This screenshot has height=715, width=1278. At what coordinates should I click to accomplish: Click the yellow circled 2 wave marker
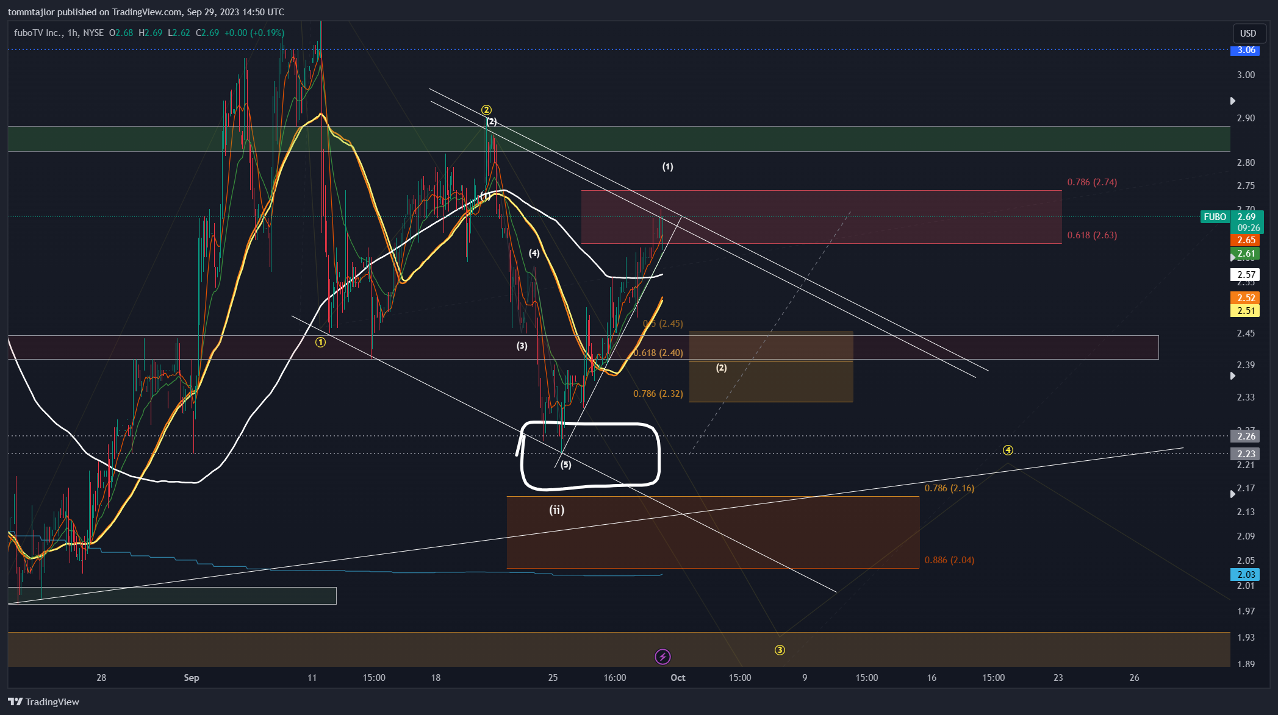click(486, 110)
